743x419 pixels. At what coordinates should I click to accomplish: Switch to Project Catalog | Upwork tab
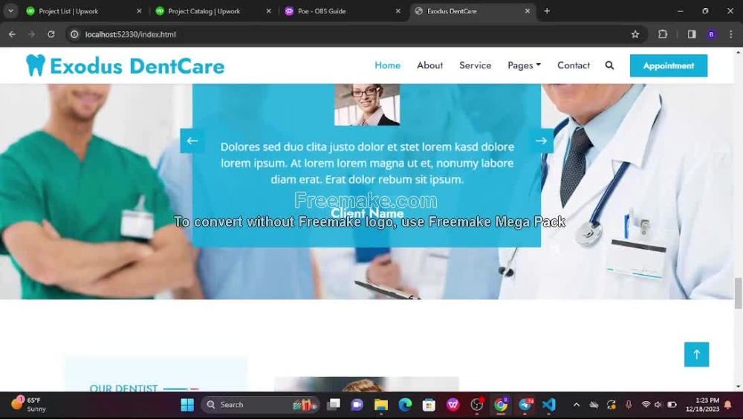(213, 11)
